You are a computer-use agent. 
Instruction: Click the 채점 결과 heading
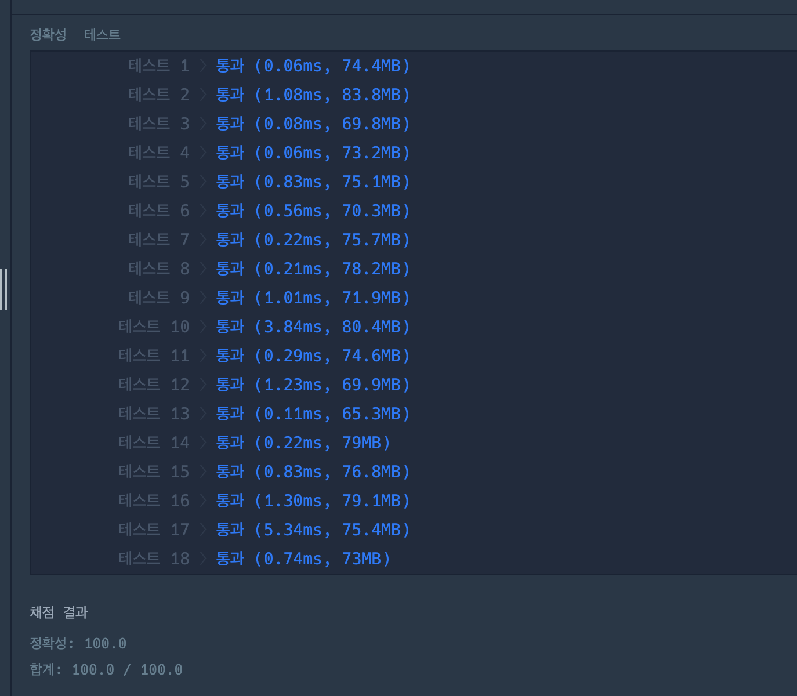59,612
